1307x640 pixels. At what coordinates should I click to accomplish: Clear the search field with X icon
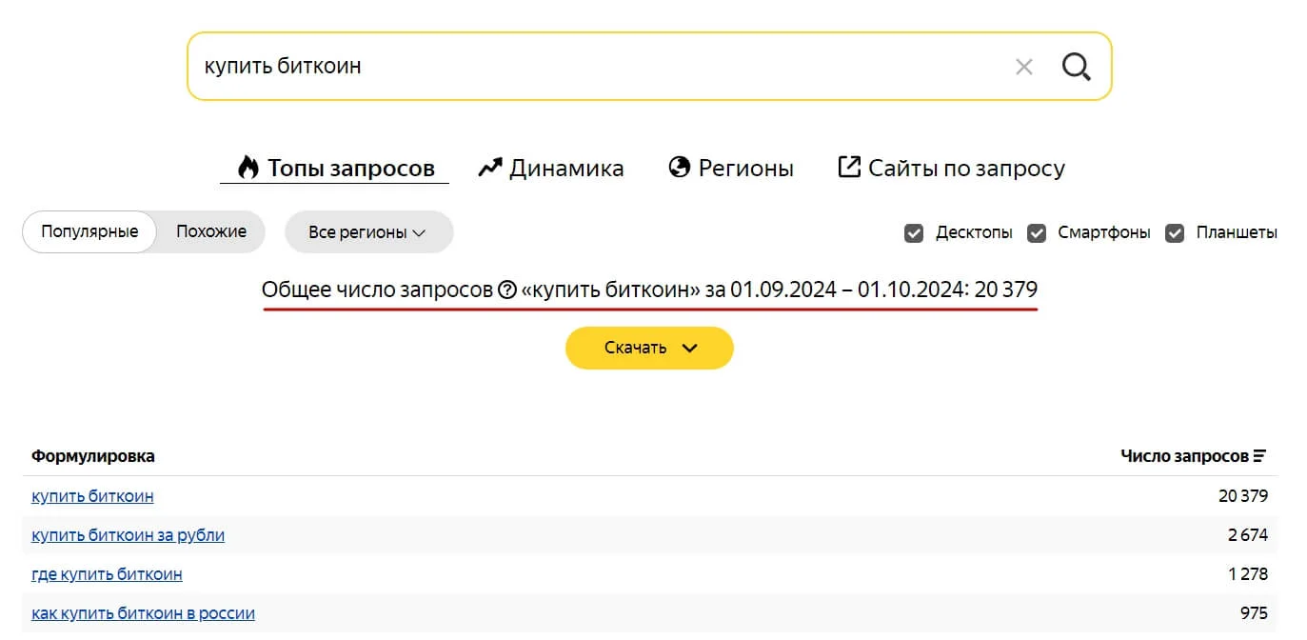coord(1023,67)
